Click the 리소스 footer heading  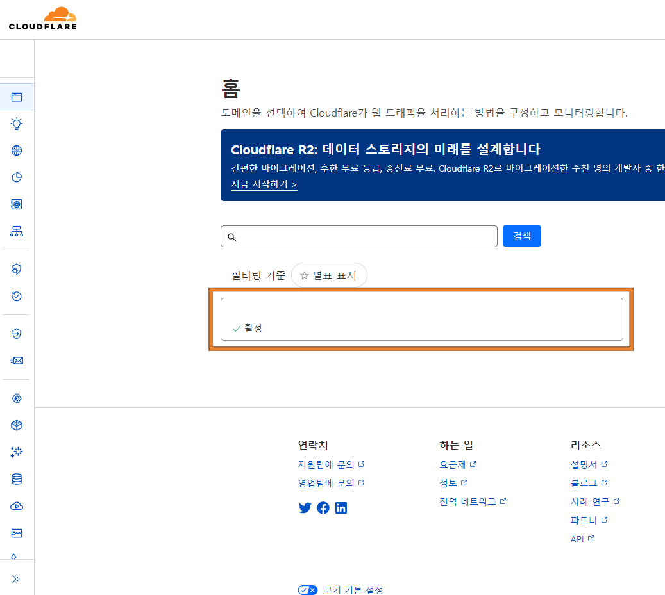click(585, 445)
